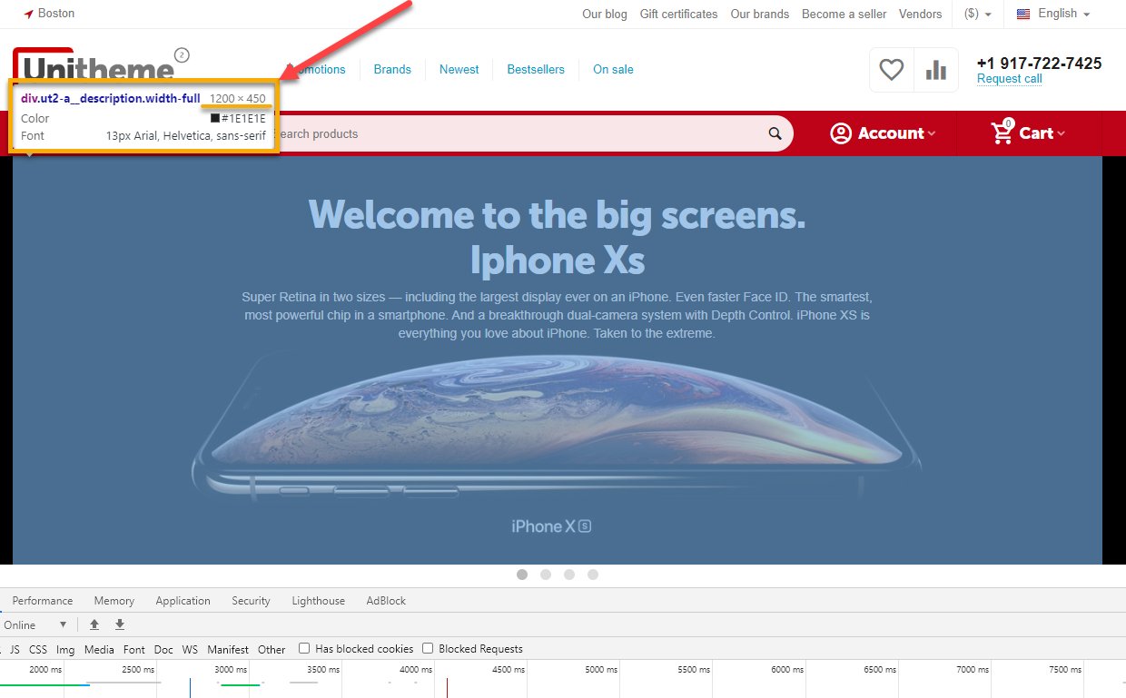The height and width of the screenshot is (698, 1126).
Task: Filter network requests by Manifest
Action: [x=228, y=649]
